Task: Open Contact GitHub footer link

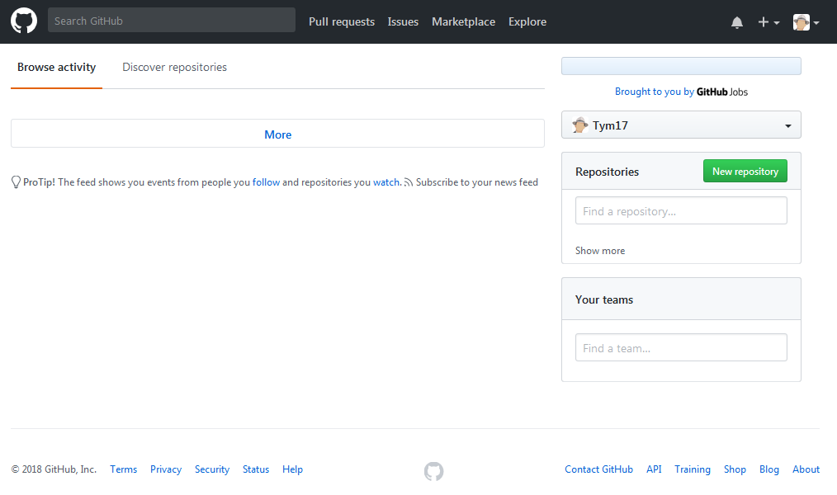Action: tap(599, 469)
